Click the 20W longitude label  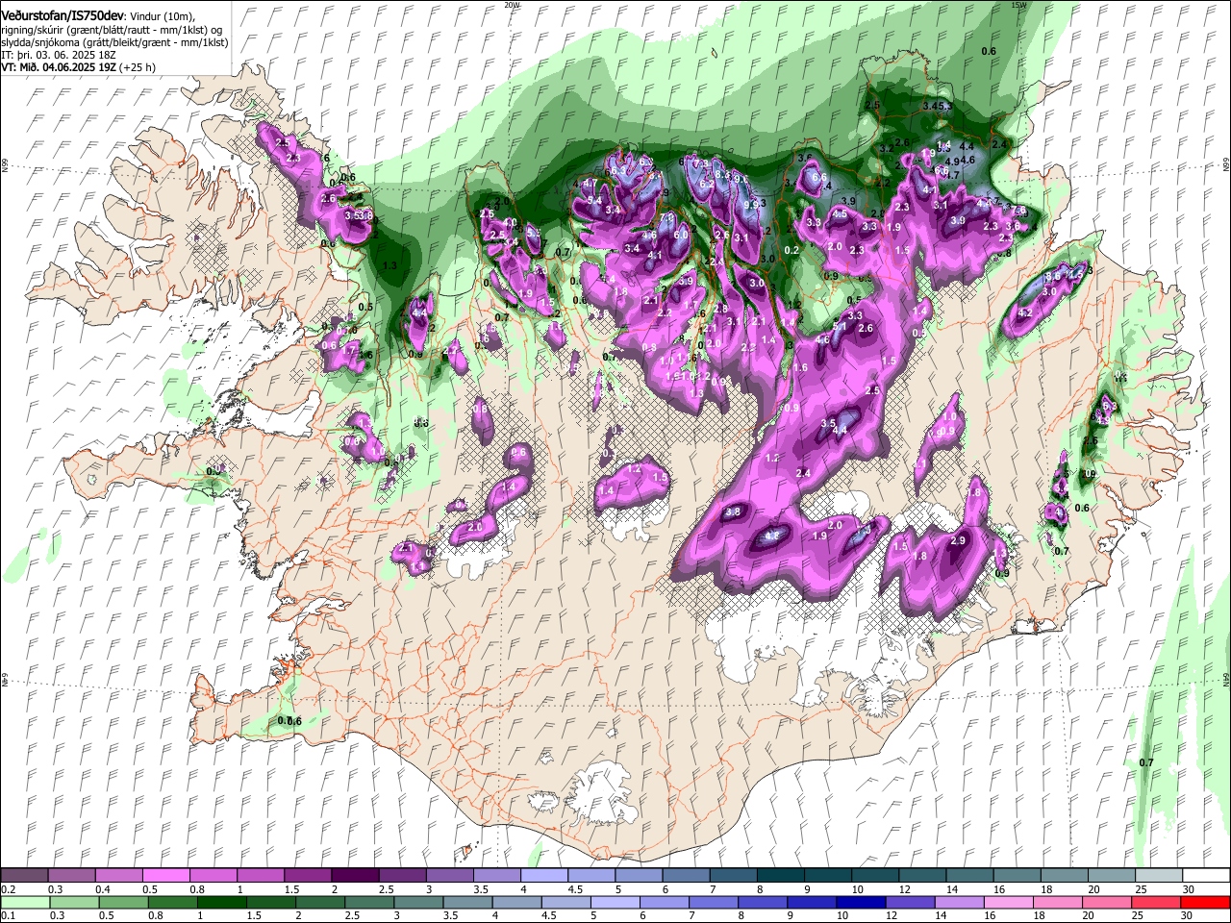pos(512,5)
